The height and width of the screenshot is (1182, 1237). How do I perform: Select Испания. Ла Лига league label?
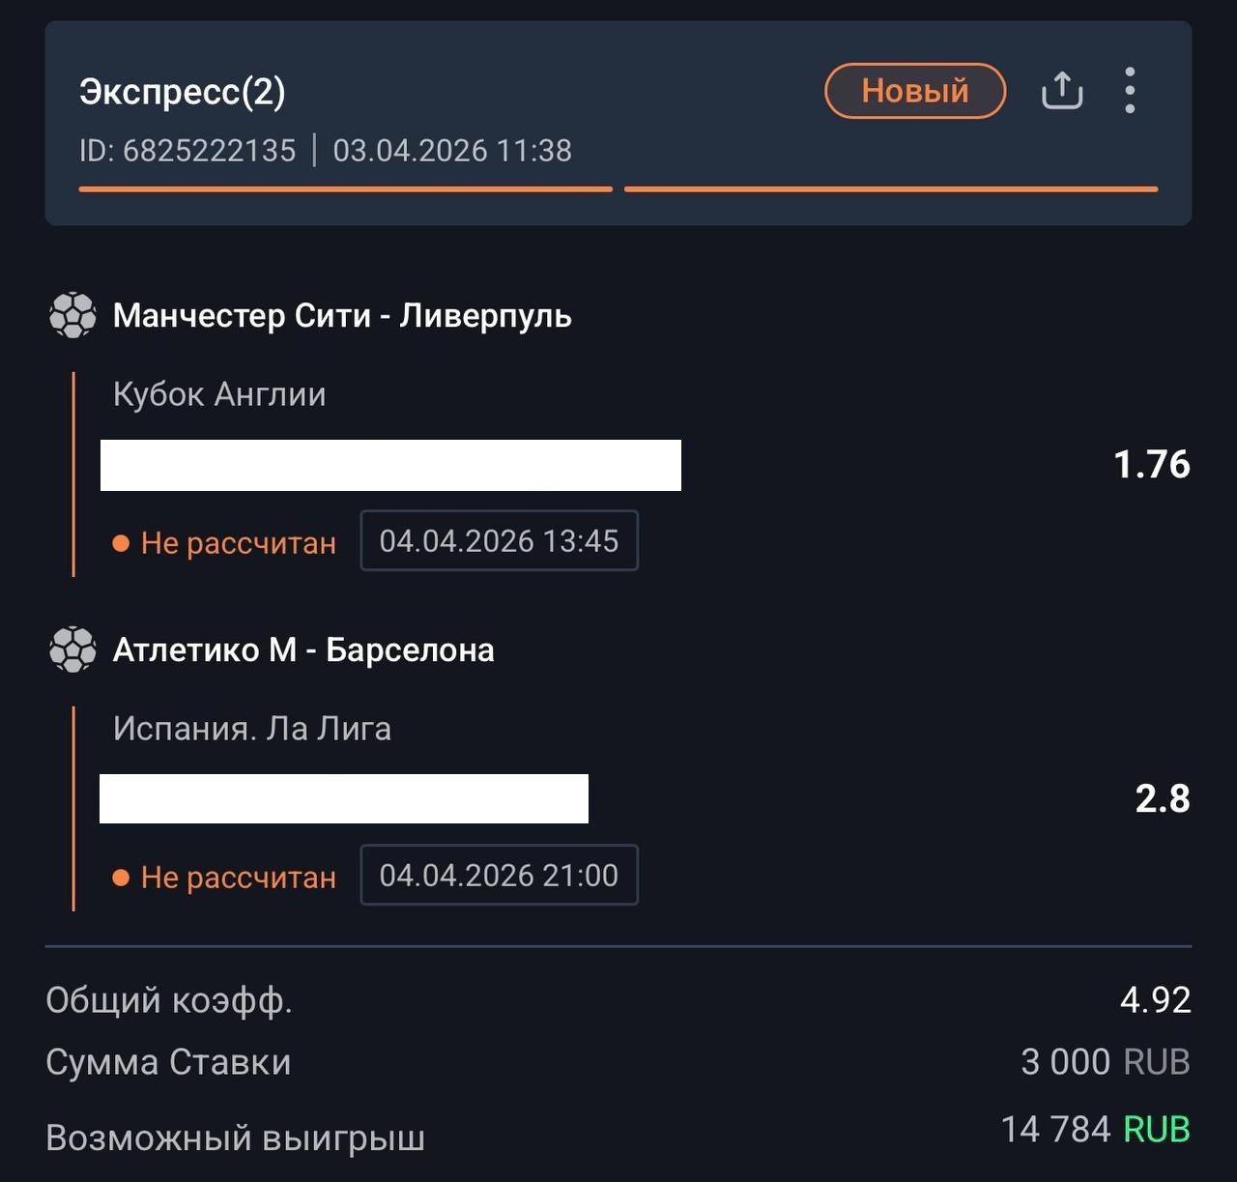[252, 729]
